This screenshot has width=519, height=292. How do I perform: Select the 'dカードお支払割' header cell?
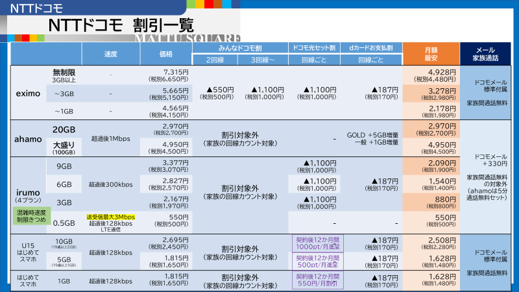pos(371,48)
